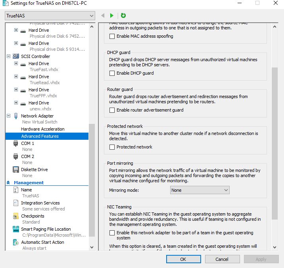Select Hardware Acceleration in the tree

tap(42, 129)
